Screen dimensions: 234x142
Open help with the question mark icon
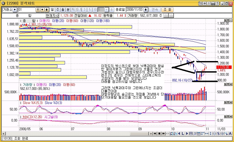217,3
